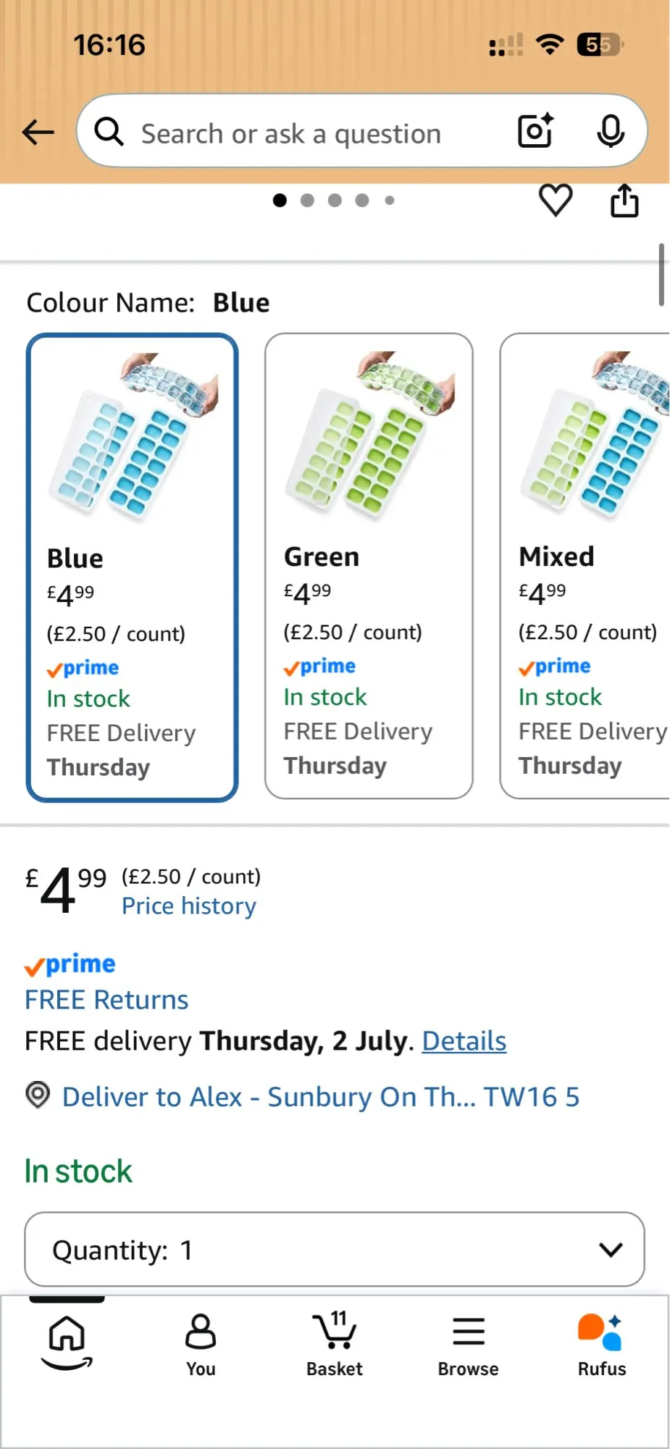
Task: Tap location pin delivery icon
Action: click(x=38, y=1095)
